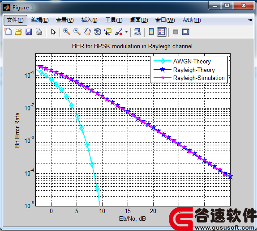Image resolution: width=257 pixels, height=231 pixels.
Task: Click x-axis tick label 15
Action: click(128, 211)
